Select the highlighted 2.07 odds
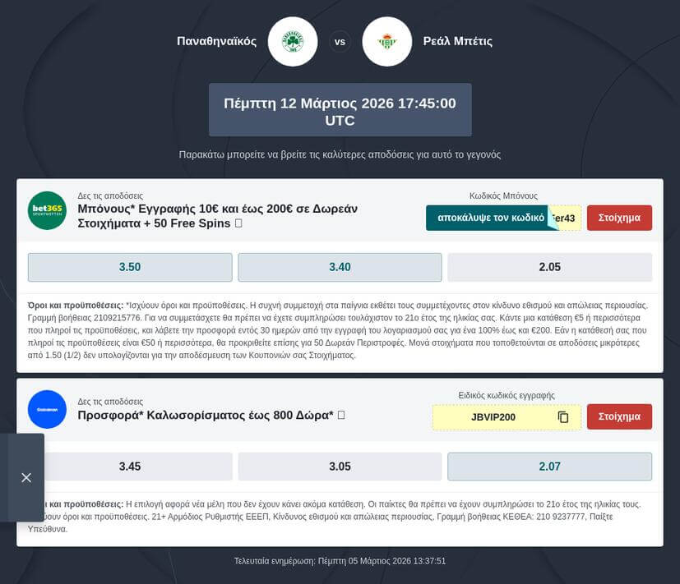Screen dimensions: 680x584 tap(549, 467)
